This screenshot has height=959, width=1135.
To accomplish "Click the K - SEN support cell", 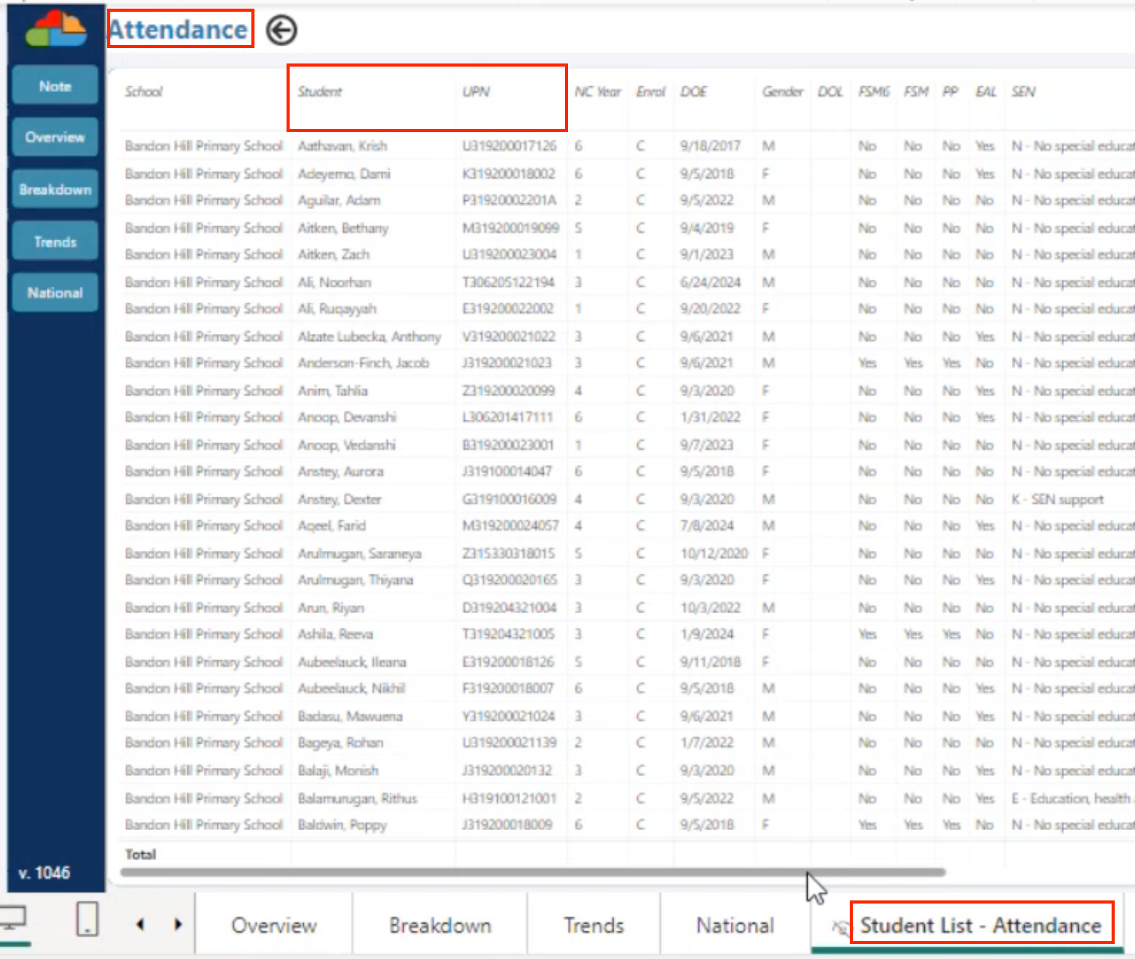I will coord(1057,499).
